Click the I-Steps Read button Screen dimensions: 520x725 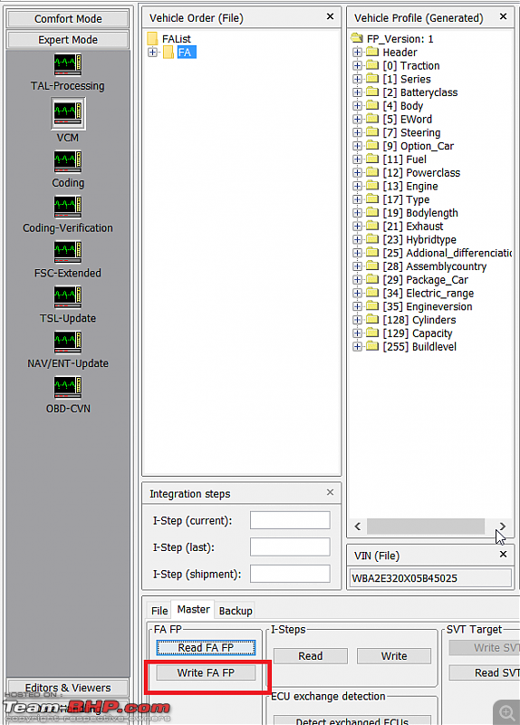(310, 656)
